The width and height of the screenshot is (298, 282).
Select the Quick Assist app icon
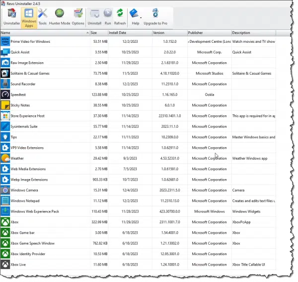coord(5,52)
